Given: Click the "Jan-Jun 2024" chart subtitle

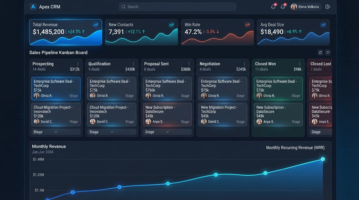Looking at the screenshot, I should (x=43, y=152).
